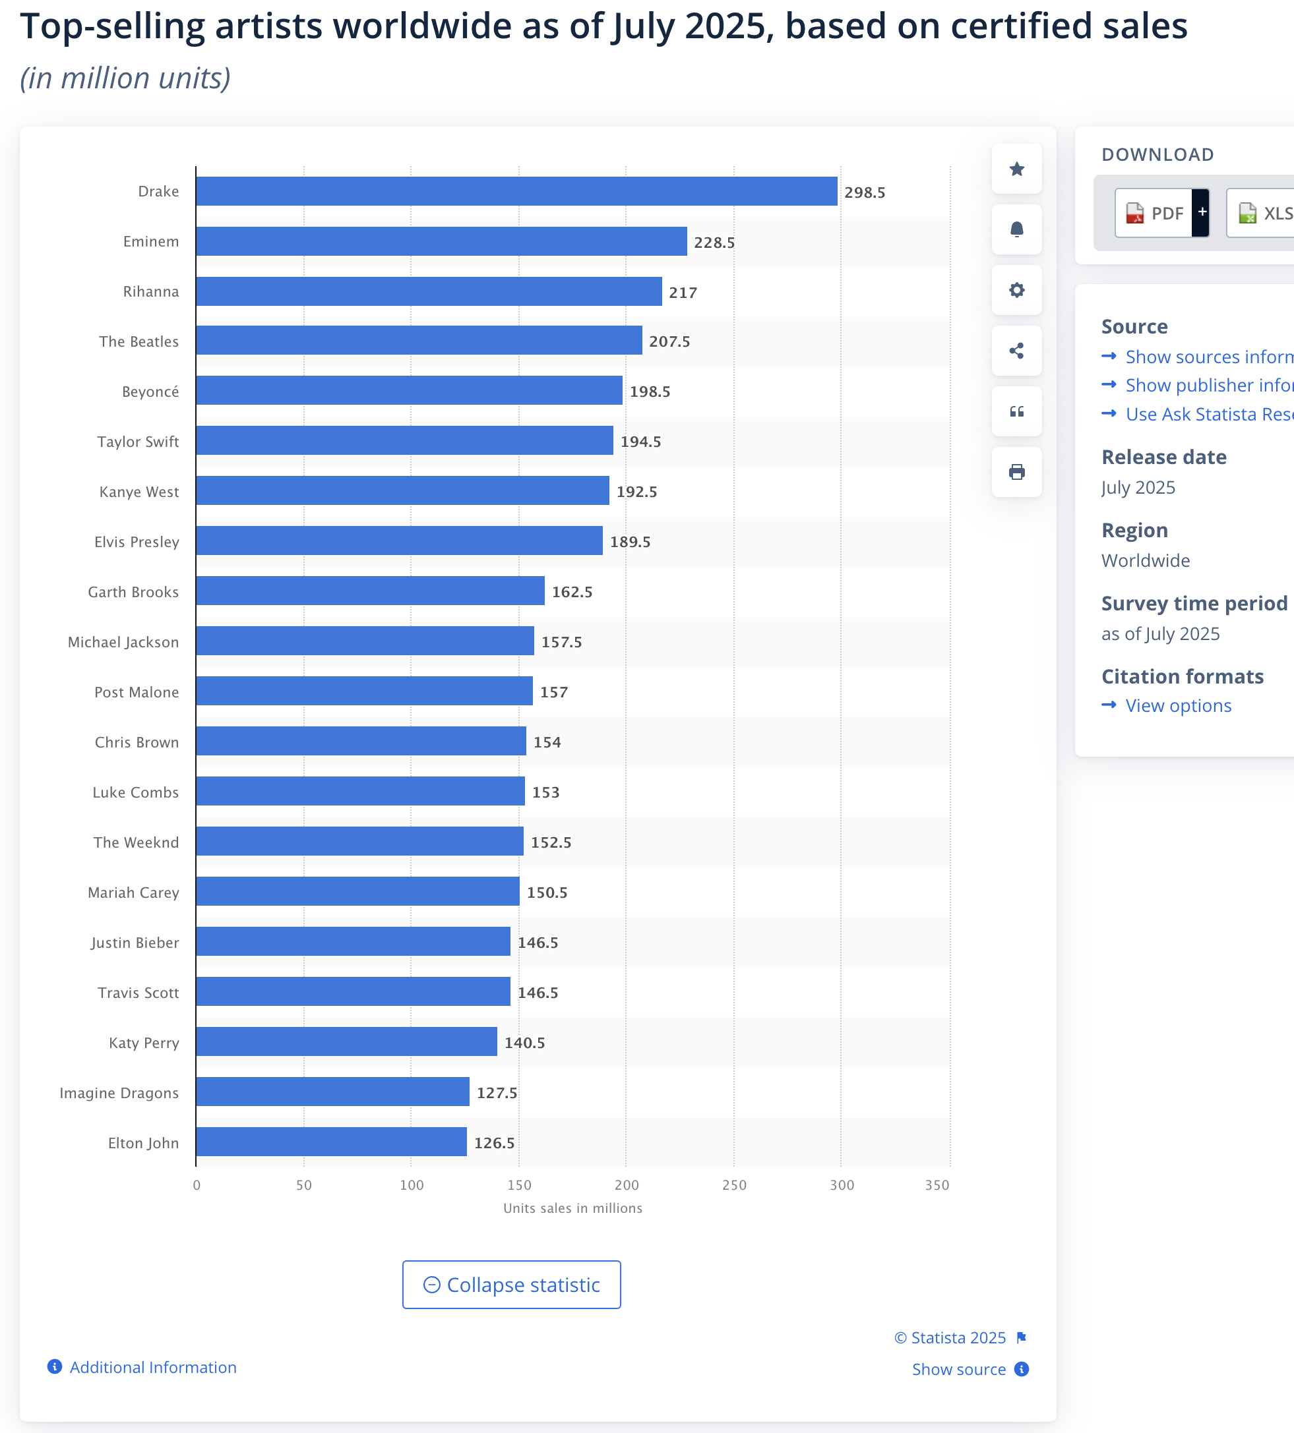Click the Luke Combs bar

pos(361,792)
